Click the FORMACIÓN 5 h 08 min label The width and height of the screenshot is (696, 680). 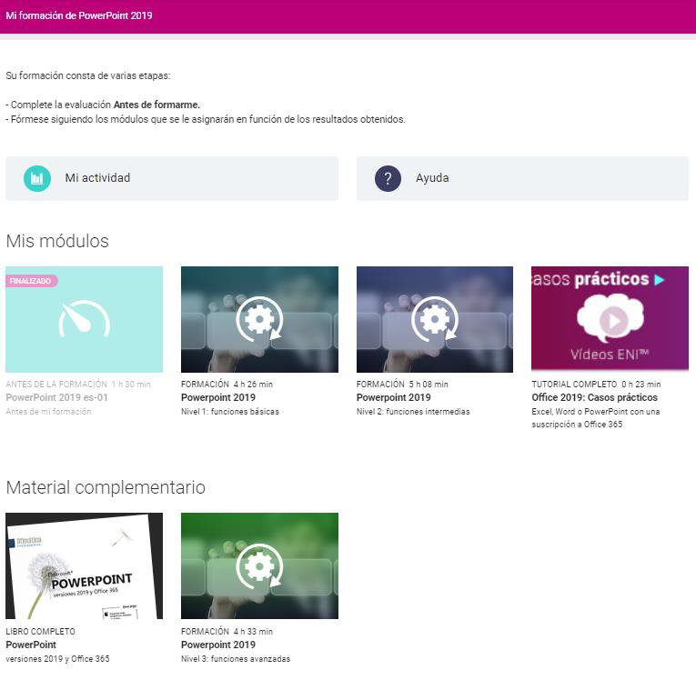pyautogui.click(x=402, y=385)
